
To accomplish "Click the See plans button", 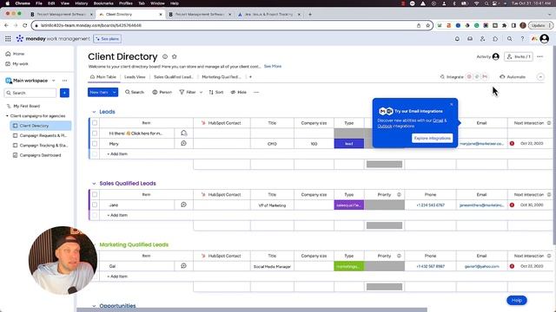I will (108, 38).
